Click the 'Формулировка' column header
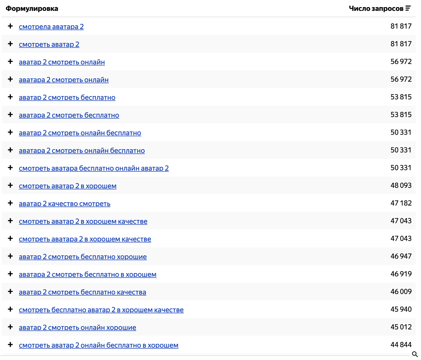421x360 pixels. [x=32, y=8]
